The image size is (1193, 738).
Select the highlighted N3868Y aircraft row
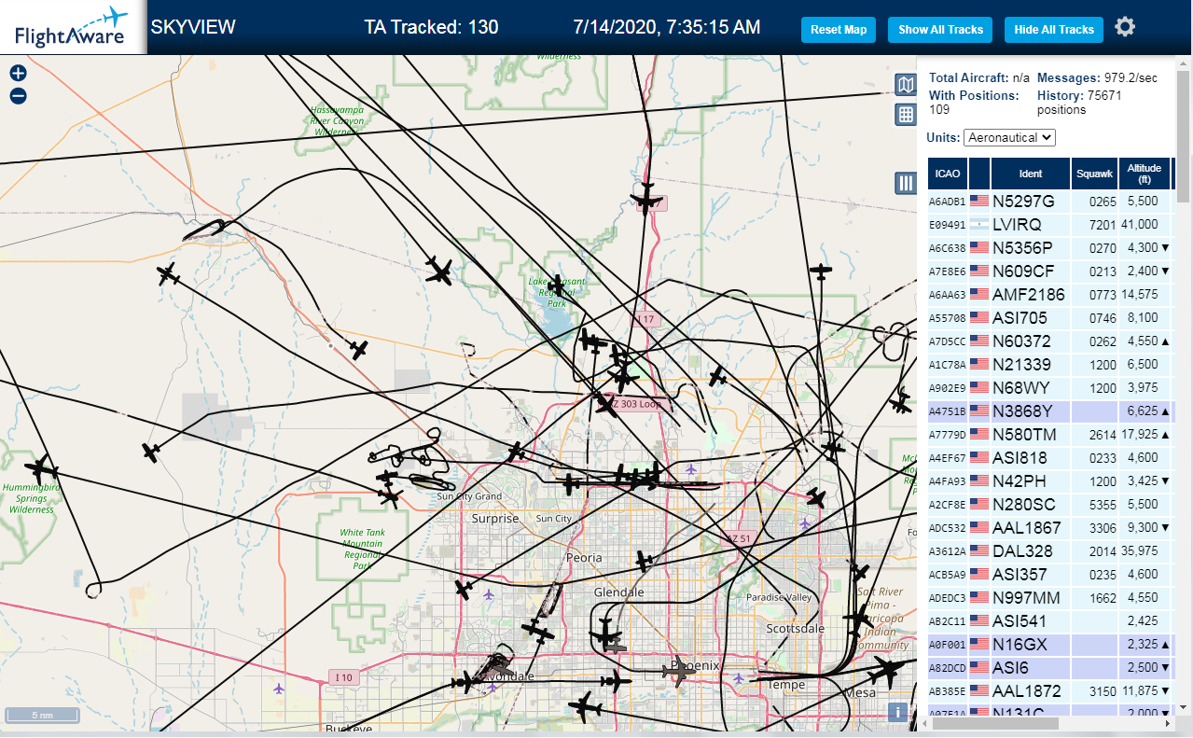click(x=1051, y=411)
